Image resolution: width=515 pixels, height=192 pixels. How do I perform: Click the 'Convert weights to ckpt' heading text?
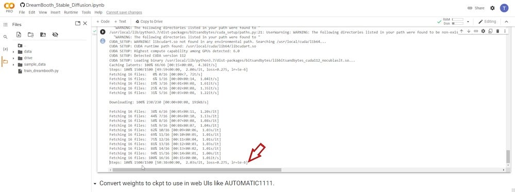pos(187,183)
